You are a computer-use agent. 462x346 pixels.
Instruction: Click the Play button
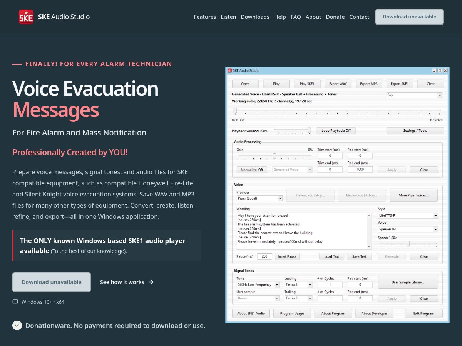point(276,84)
